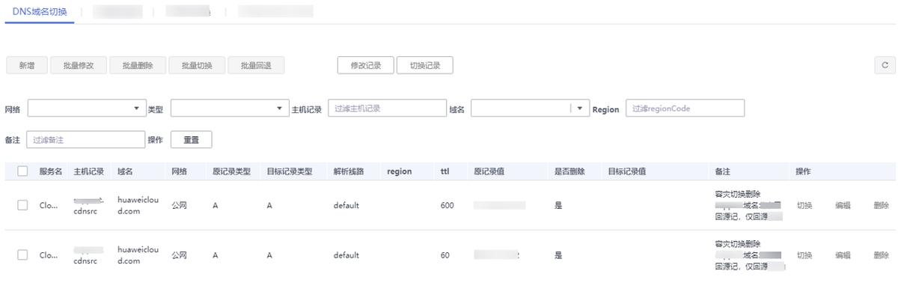Focus the Region regionCode filter input

(x=685, y=109)
